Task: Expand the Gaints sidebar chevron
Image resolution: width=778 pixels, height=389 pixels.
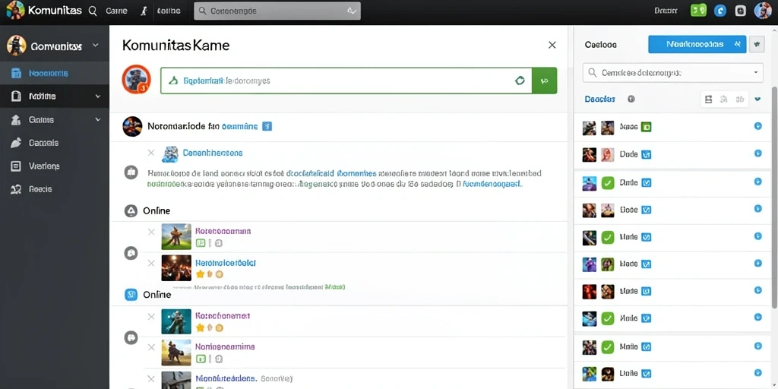Action: click(x=98, y=119)
